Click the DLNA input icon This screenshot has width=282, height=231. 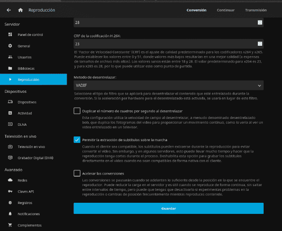tap(10, 124)
